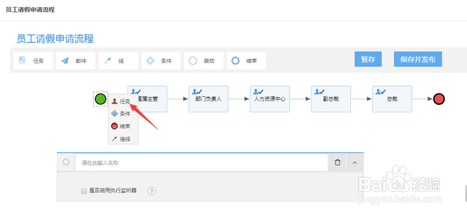
Task: Select the 邮件 paper-plane tool
Action: 76,61
